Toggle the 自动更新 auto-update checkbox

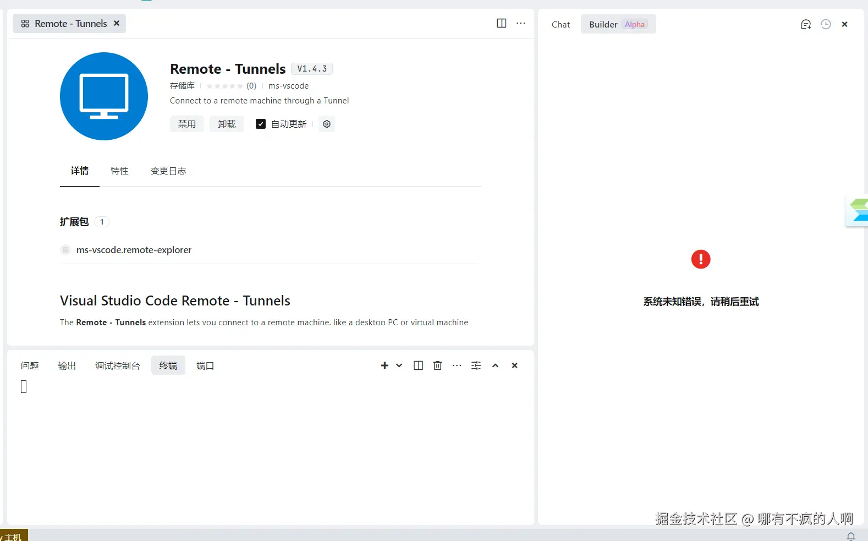(x=261, y=124)
